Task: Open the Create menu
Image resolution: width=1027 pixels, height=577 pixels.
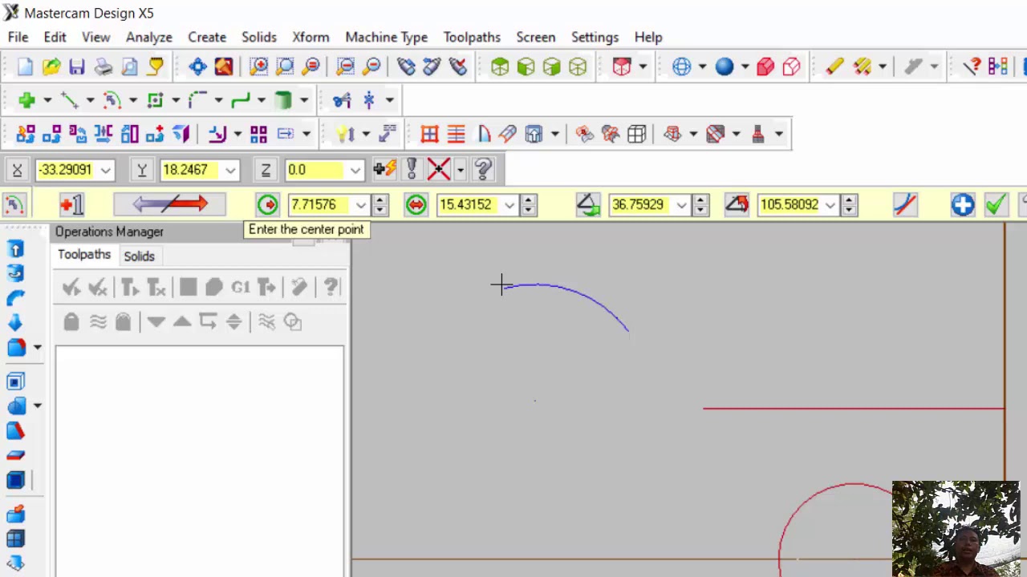Action: (207, 37)
